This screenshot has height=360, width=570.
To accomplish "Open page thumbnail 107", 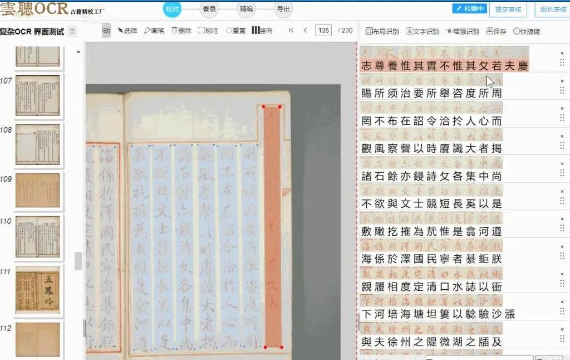I will coord(37,95).
